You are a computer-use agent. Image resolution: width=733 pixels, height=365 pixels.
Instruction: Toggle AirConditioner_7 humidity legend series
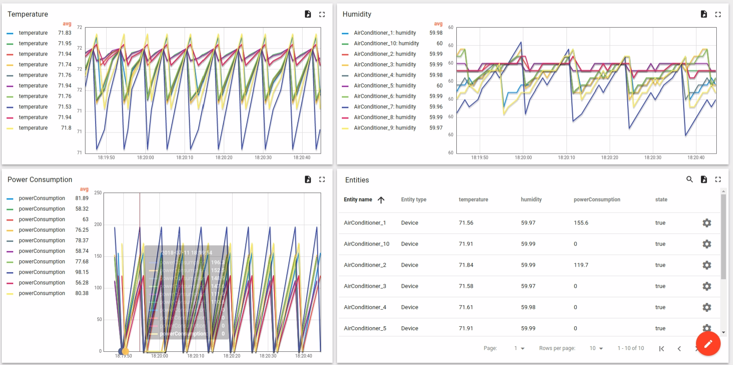385,107
